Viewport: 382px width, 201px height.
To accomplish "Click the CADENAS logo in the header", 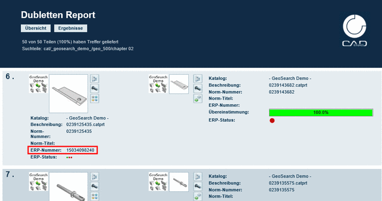I will [x=354, y=31].
